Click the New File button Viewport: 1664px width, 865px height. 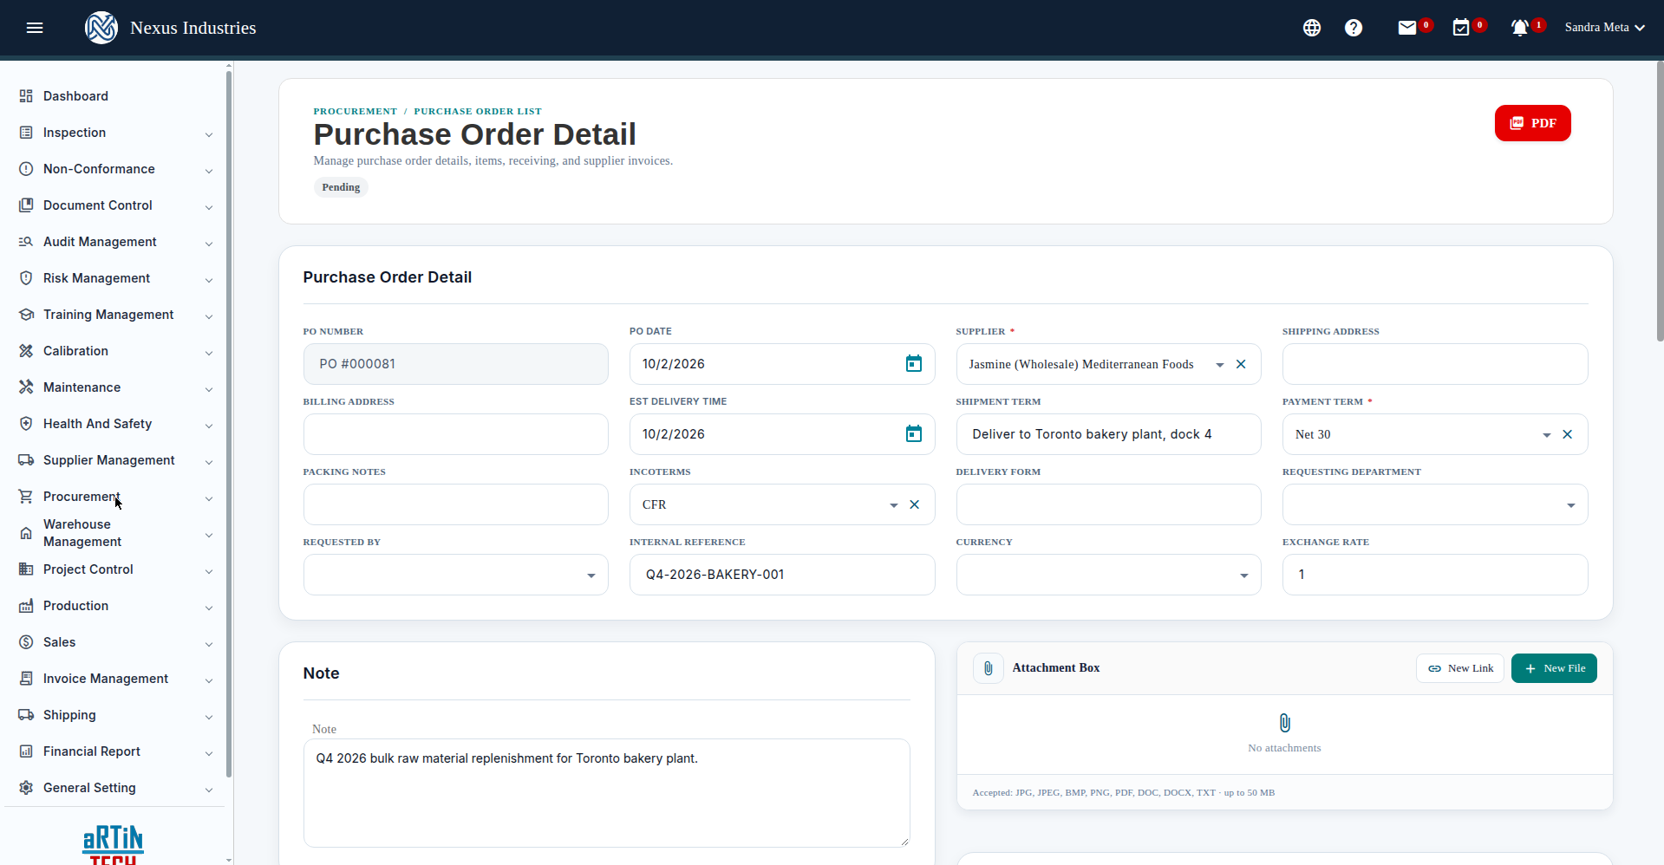pyautogui.click(x=1554, y=668)
